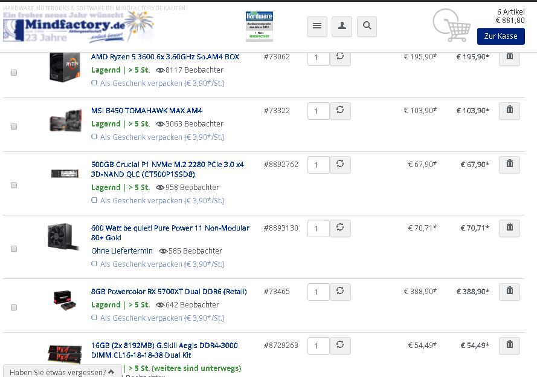Select the AMD Ryzen 5 3600 row checkbox
The width and height of the screenshot is (537, 377).
pyautogui.click(x=14, y=73)
